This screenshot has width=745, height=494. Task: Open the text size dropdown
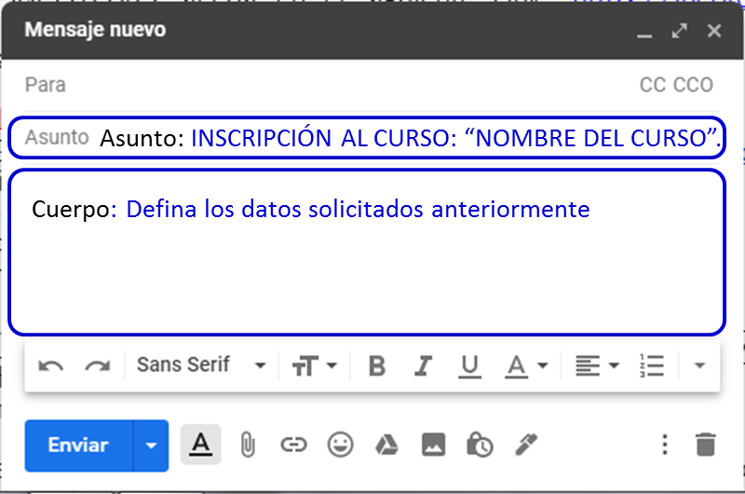(x=314, y=365)
